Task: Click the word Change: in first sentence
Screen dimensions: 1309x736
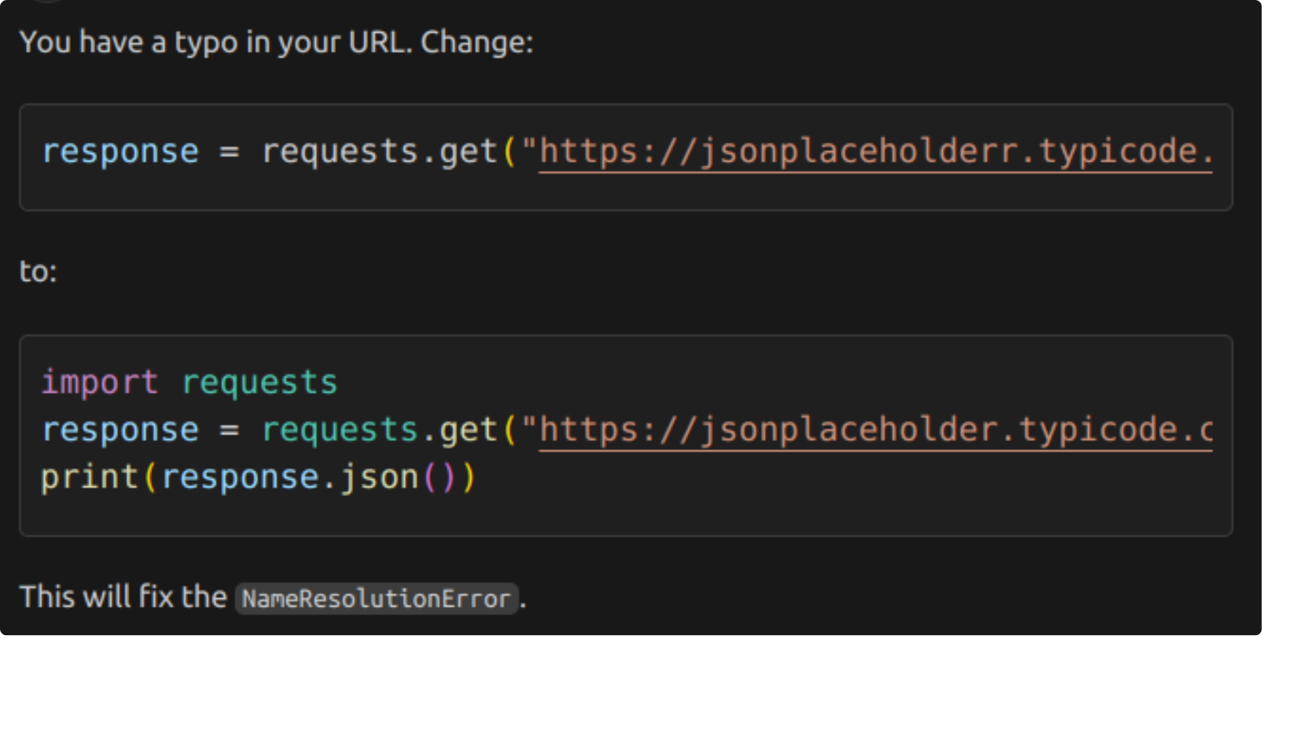Action: pos(477,42)
